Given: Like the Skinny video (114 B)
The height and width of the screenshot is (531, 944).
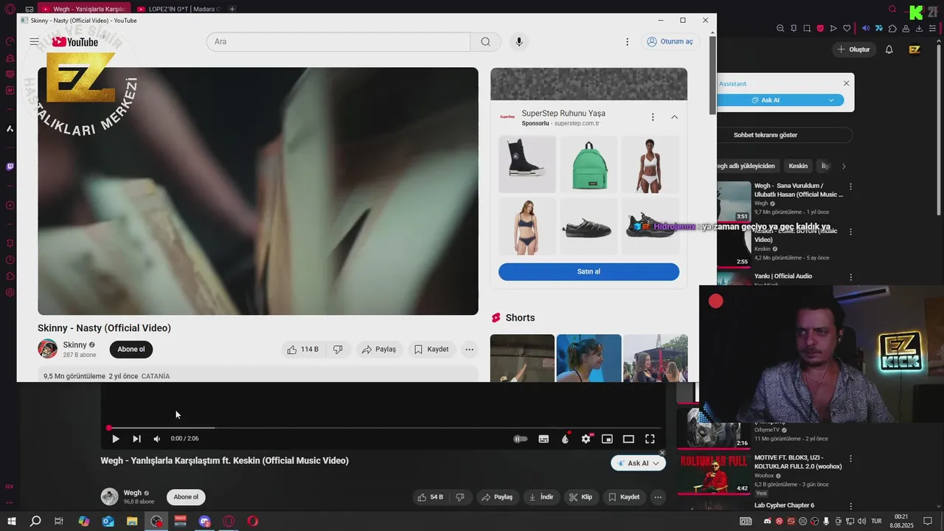Looking at the screenshot, I should pyautogui.click(x=302, y=349).
